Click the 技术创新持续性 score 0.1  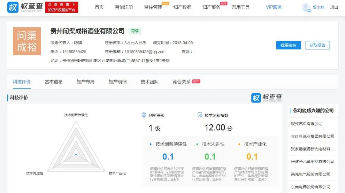[168, 157]
